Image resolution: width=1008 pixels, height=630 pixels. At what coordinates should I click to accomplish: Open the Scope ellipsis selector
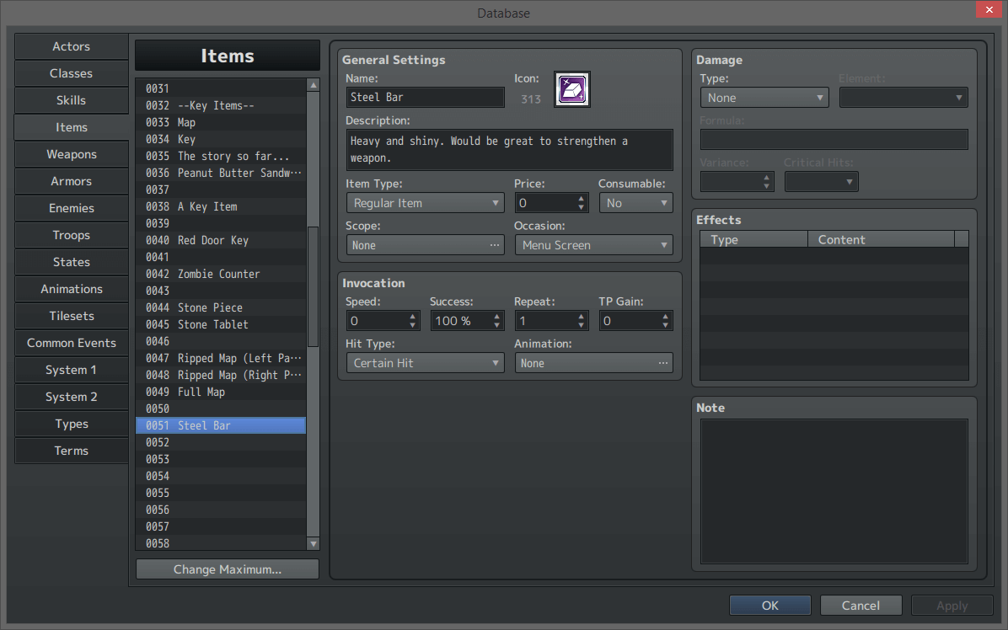click(x=494, y=245)
